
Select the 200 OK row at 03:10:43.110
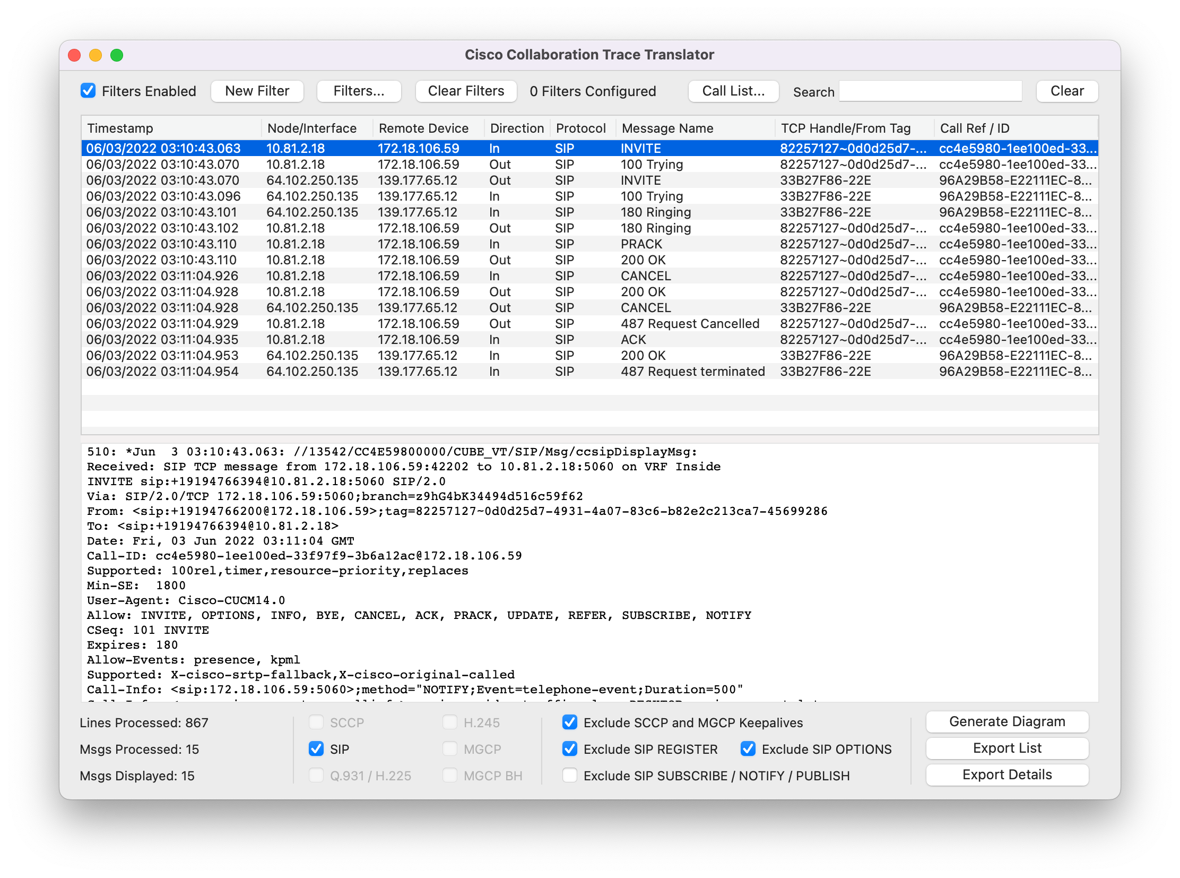coord(589,260)
